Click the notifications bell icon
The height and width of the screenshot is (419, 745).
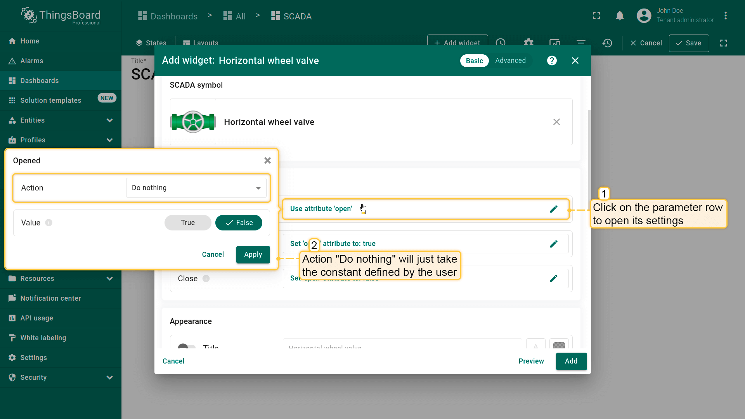[x=620, y=16]
